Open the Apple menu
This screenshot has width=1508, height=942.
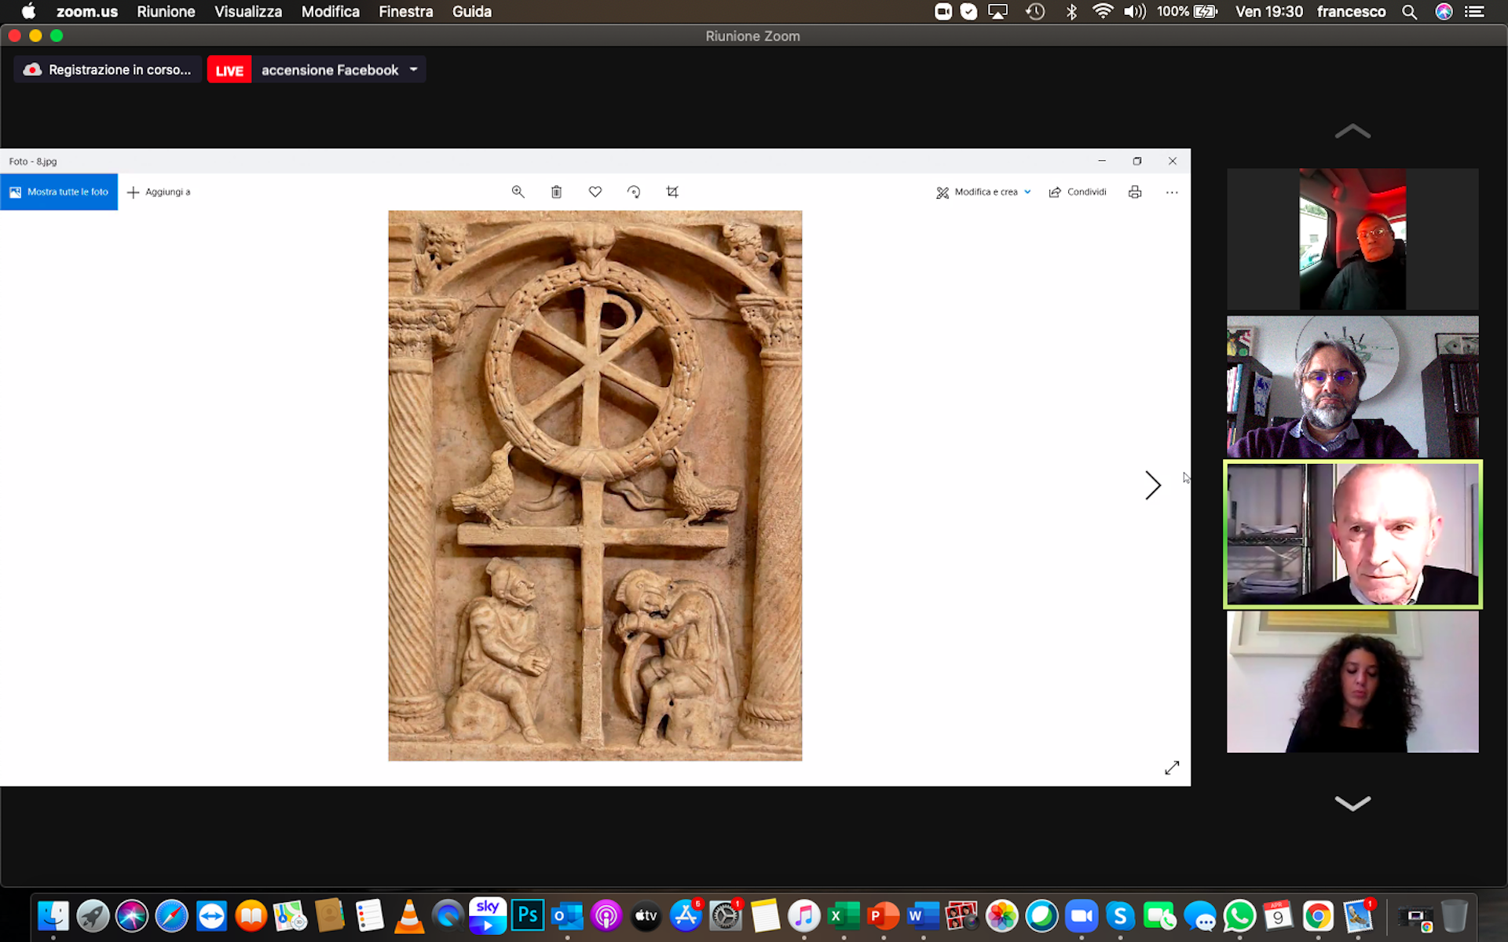[28, 12]
